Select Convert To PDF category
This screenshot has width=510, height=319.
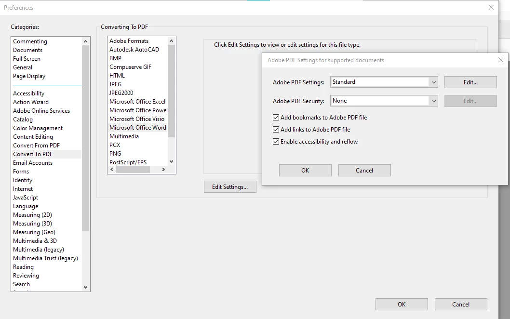pos(32,154)
